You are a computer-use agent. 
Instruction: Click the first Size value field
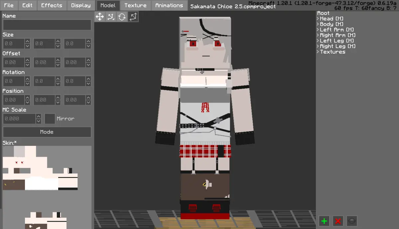(14, 43)
